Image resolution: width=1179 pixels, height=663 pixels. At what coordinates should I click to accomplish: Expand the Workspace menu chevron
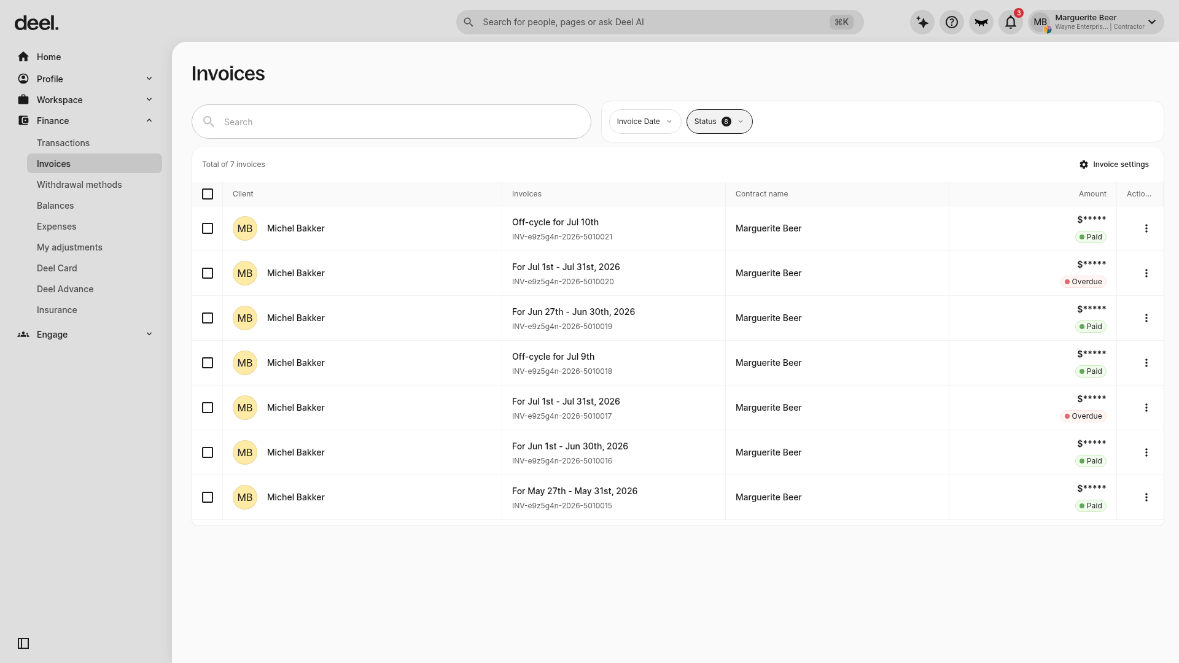tap(149, 99)
